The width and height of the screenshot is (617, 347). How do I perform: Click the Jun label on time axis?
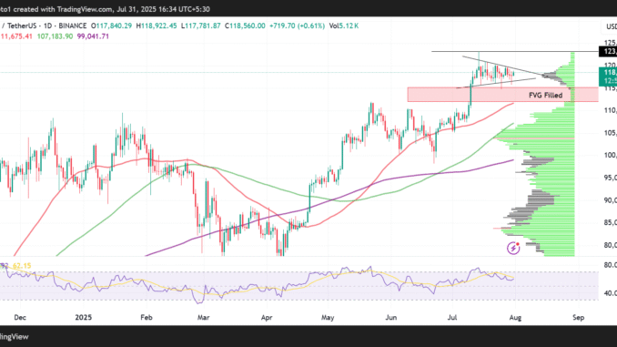[x=390, y=318]
